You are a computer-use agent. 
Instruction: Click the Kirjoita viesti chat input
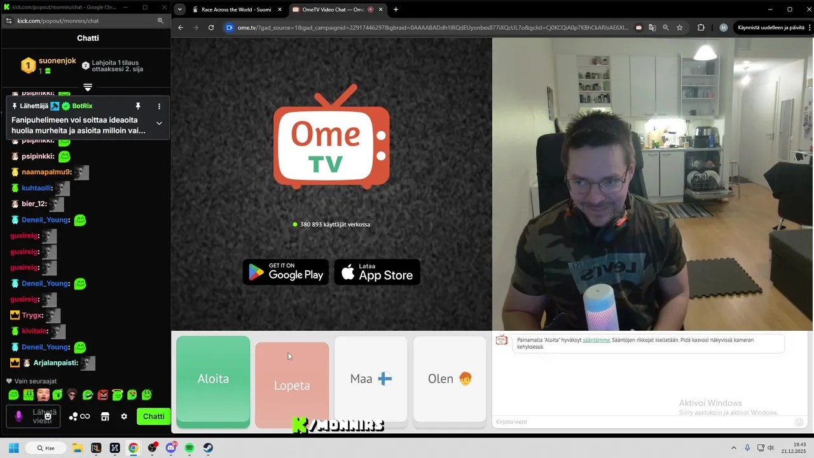point(642,422)
